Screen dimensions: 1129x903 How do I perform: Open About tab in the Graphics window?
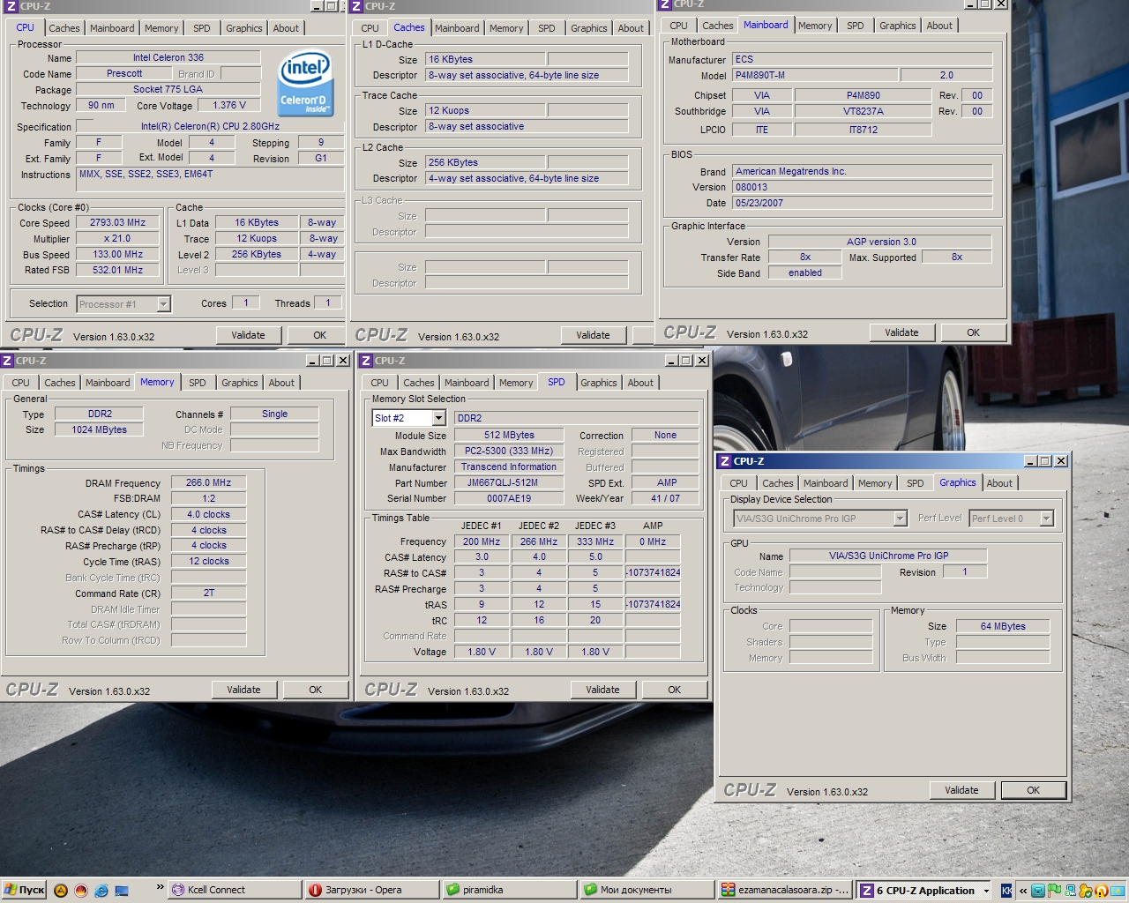point(999,483)
